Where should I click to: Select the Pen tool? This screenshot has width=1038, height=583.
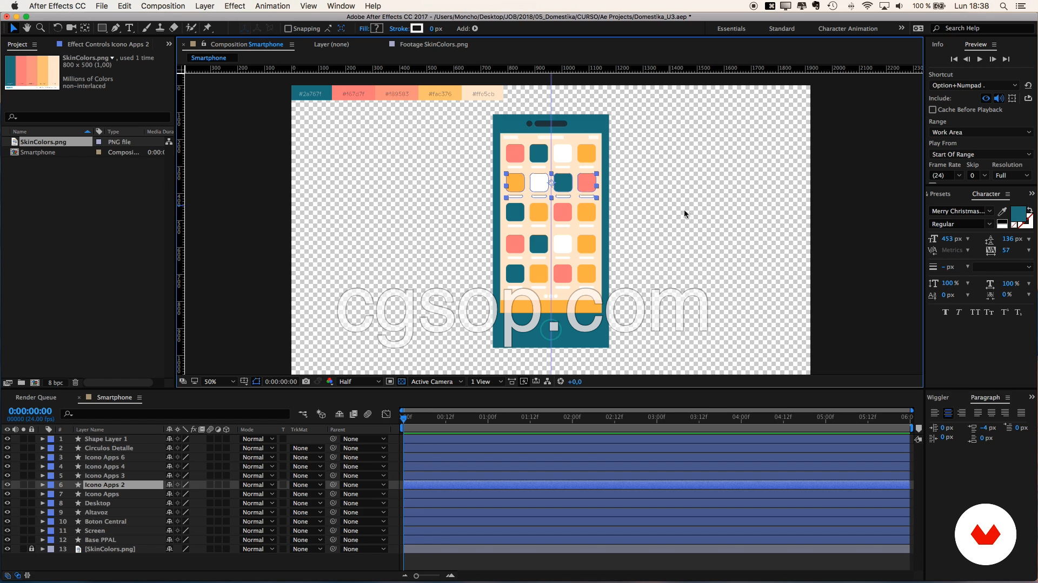point(116,28)
